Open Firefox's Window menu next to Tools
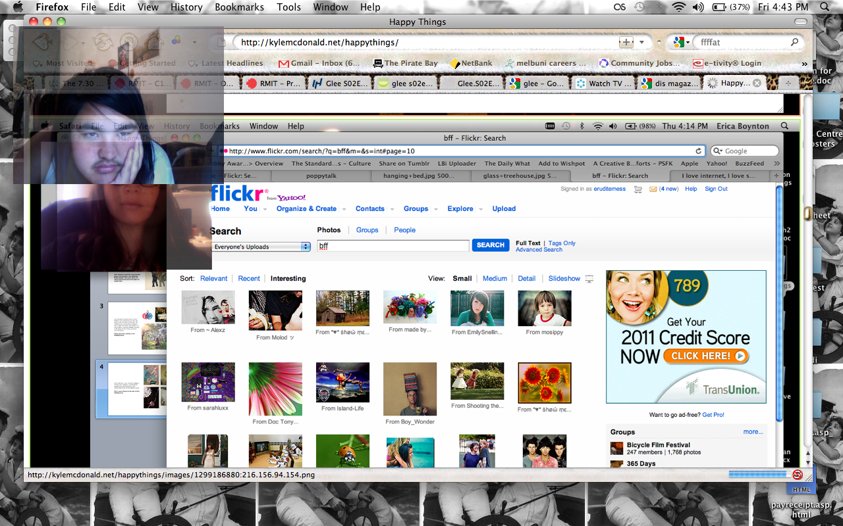Viewport: 843px width, 526px height. click(x=331, y=7)
